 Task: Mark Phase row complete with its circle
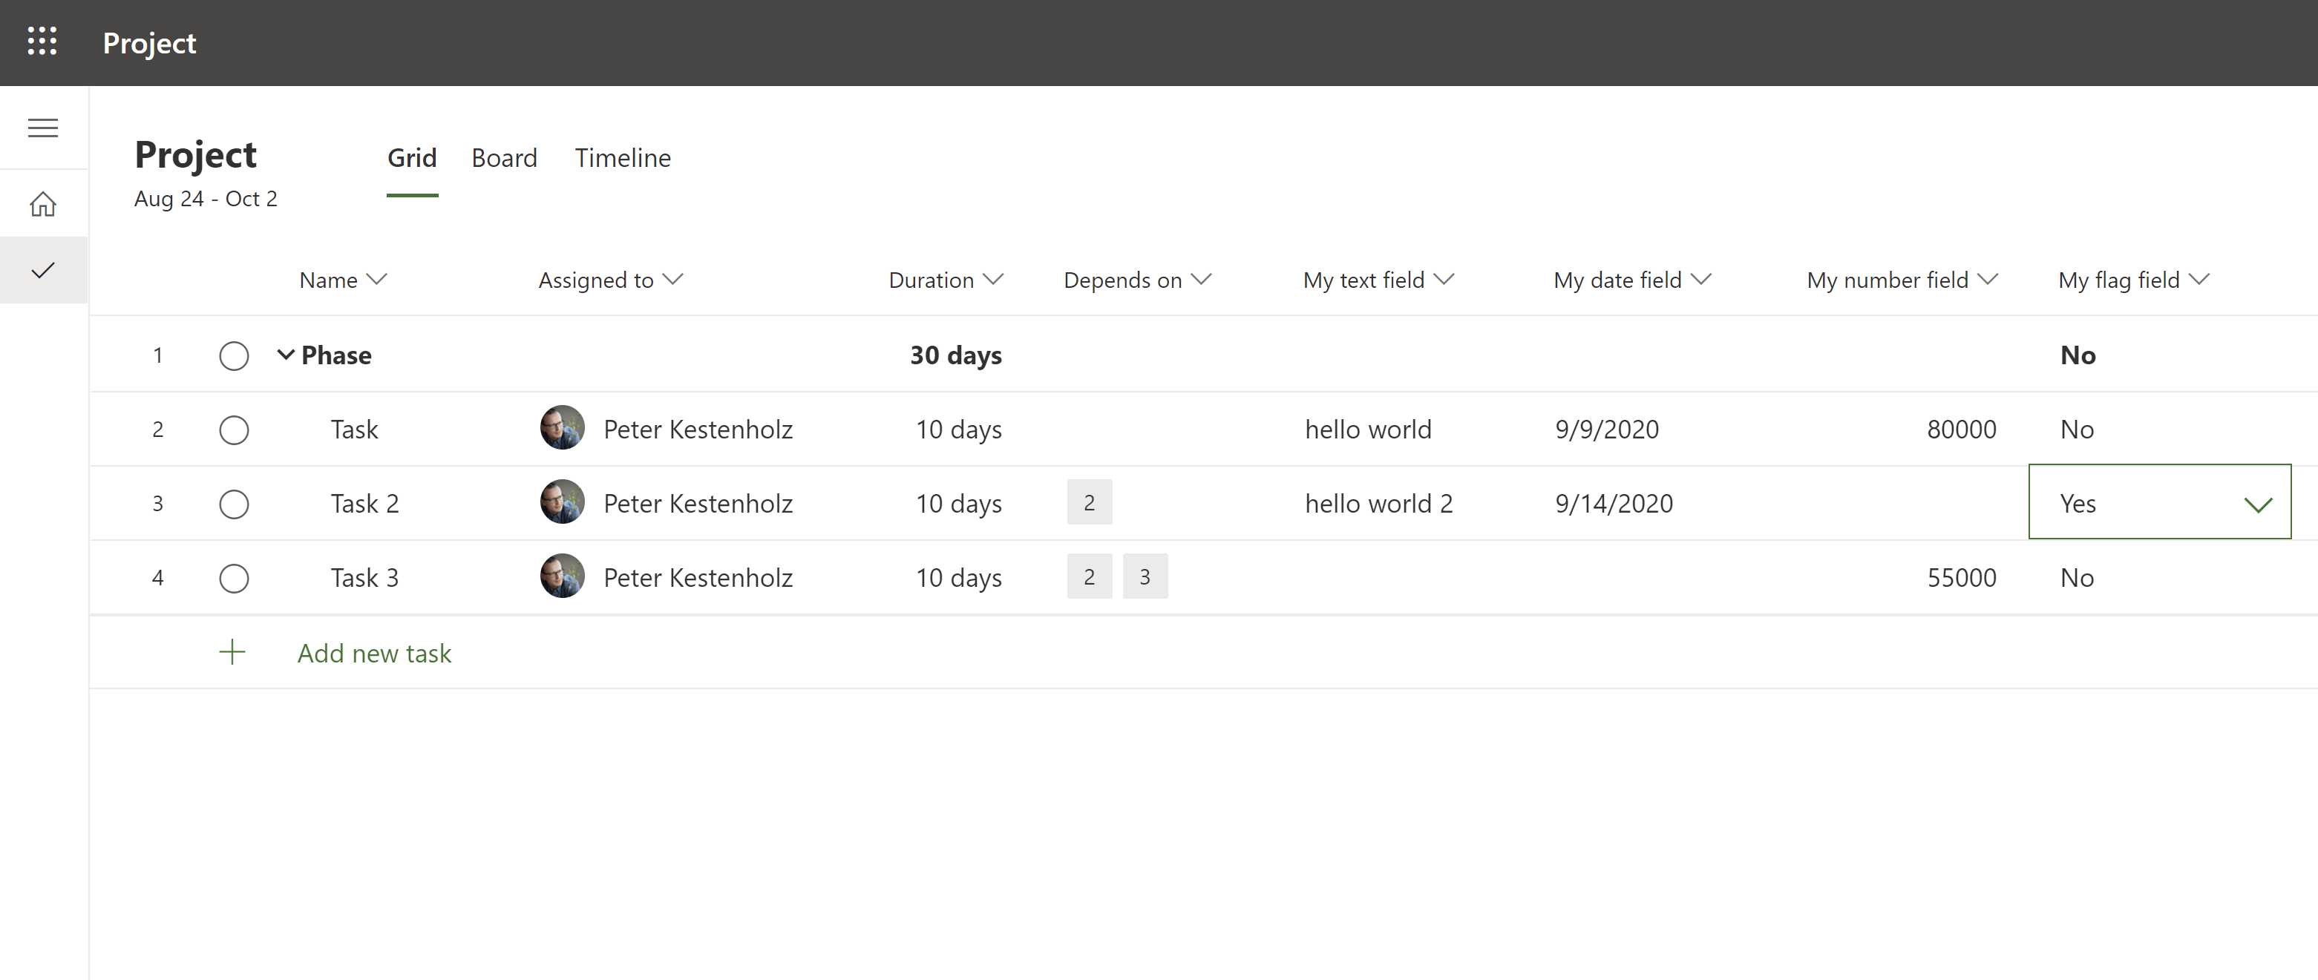(x=234, y=356)
